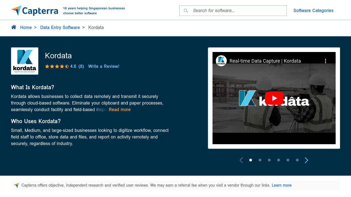Click the Kordata channel avatar in video
This screenshot has width=351, height=197.
[x=221, y=61]
